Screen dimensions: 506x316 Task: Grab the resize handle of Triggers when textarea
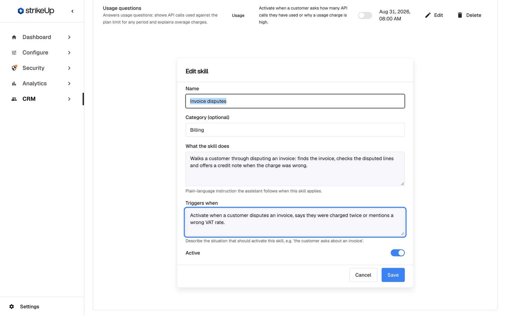point(403,233)
